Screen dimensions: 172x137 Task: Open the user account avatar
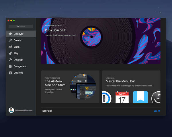click(x=11, y=110)
